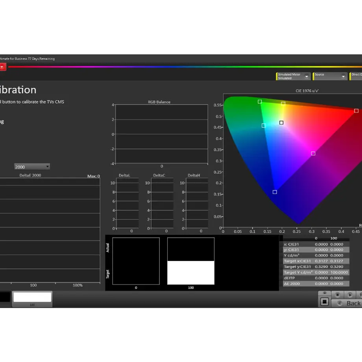Click the large square single-read icon

[324, 301]
